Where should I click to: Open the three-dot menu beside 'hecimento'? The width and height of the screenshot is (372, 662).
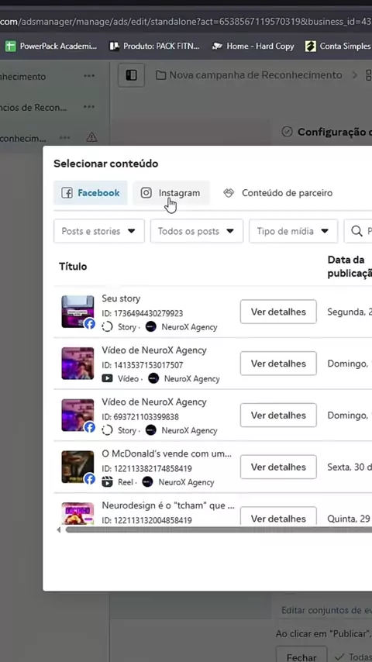coord(89,76)
